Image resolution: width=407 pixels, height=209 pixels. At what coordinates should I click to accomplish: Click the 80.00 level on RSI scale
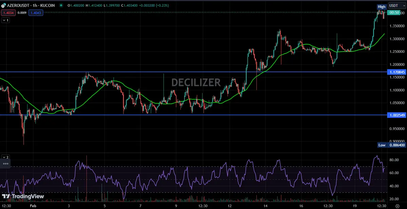(394, 160)
